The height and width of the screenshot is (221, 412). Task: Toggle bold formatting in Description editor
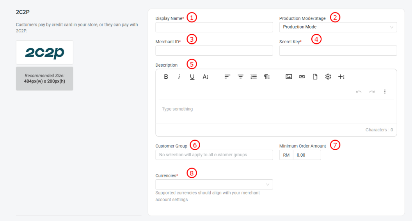coord(166,77)
